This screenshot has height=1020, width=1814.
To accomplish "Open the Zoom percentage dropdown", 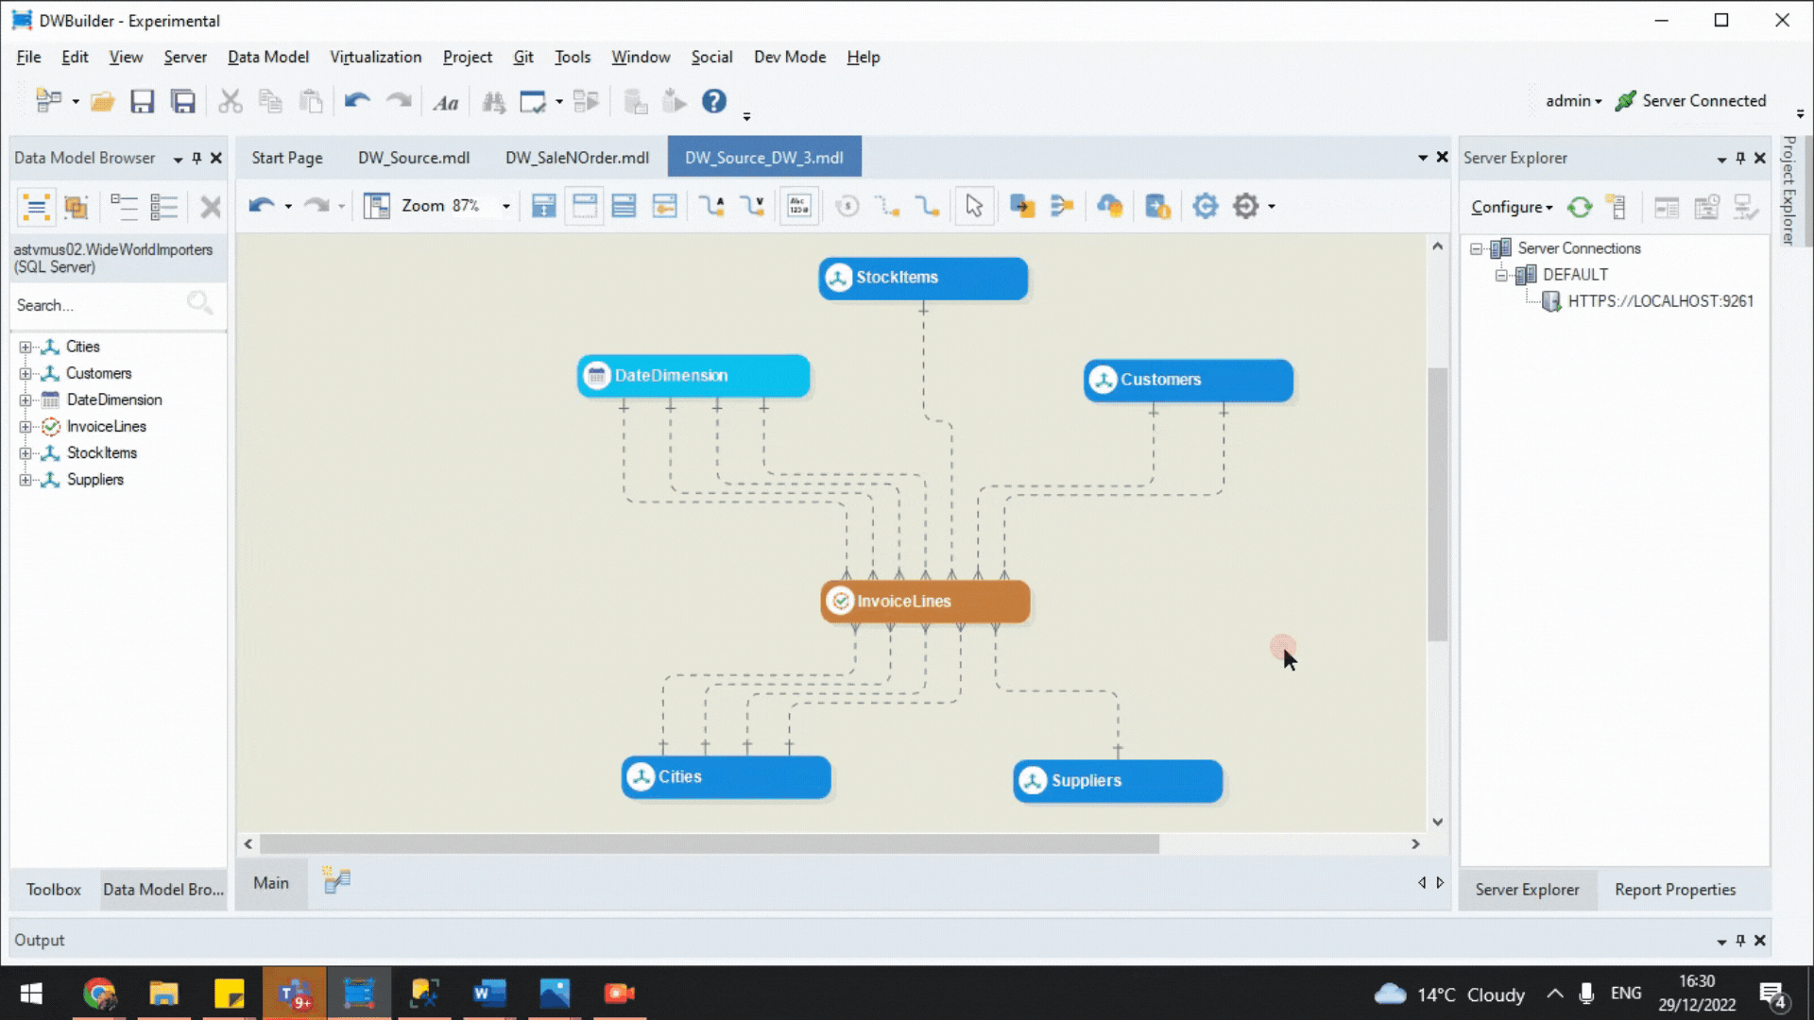I will 506,206.
